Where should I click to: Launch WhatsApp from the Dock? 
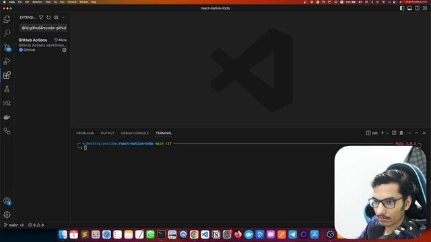point(150,235)
